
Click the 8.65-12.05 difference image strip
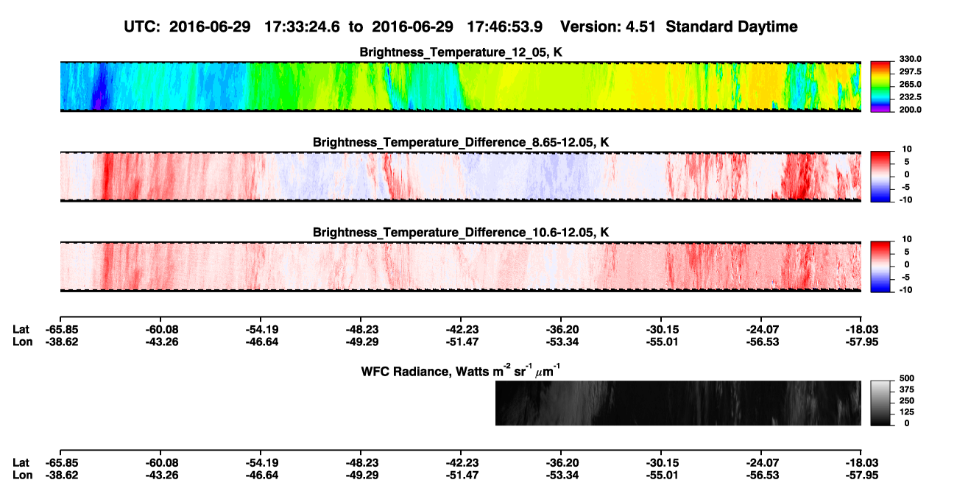[460, 177]
